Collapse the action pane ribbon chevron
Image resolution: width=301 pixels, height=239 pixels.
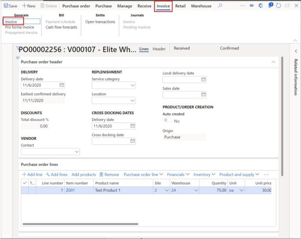point(295,40)
